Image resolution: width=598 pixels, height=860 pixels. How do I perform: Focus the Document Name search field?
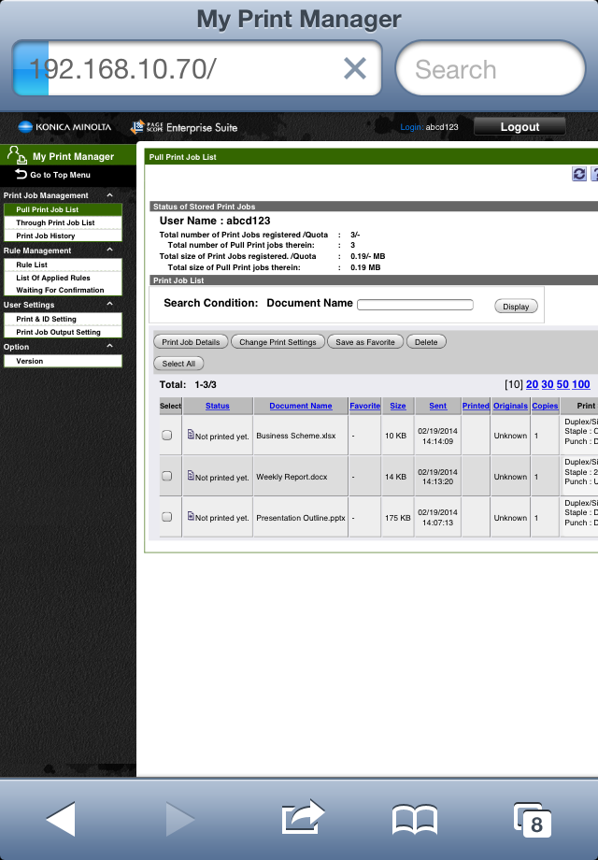click(x=415, y=305)
